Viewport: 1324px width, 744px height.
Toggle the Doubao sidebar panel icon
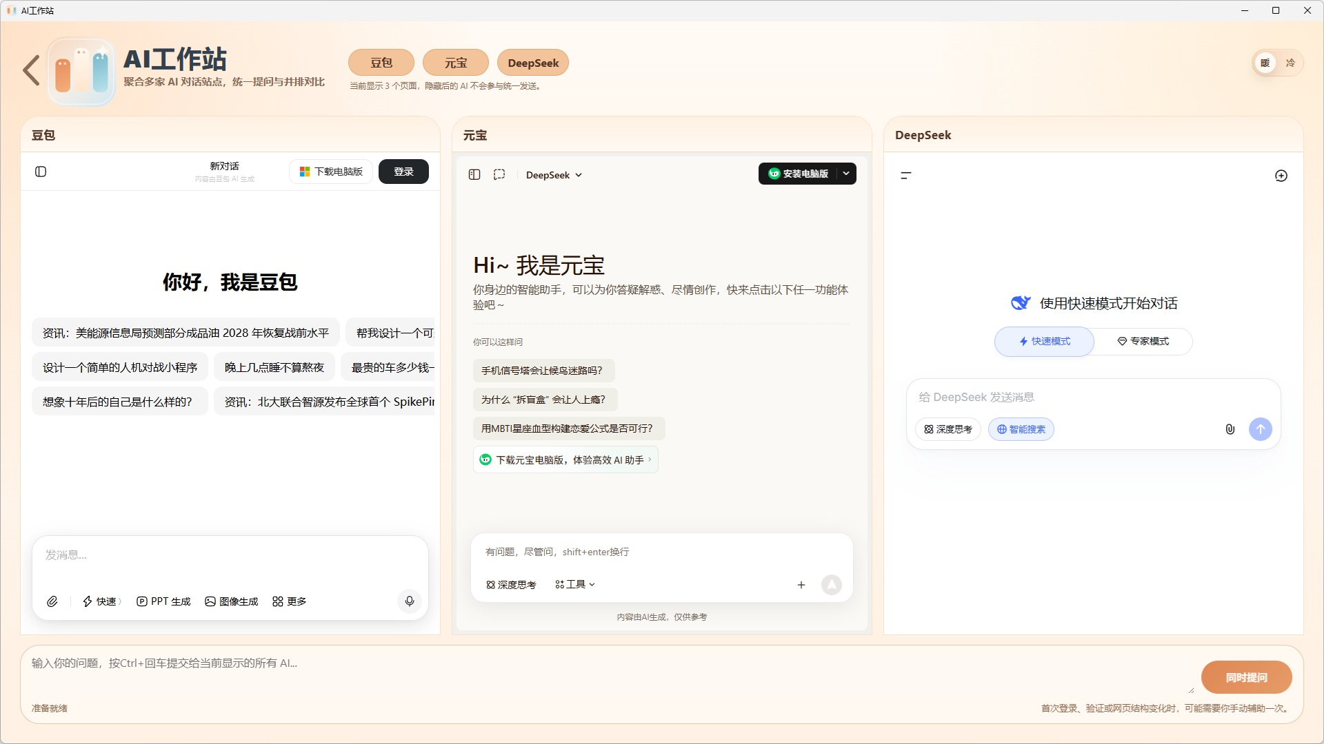point(41,172)
